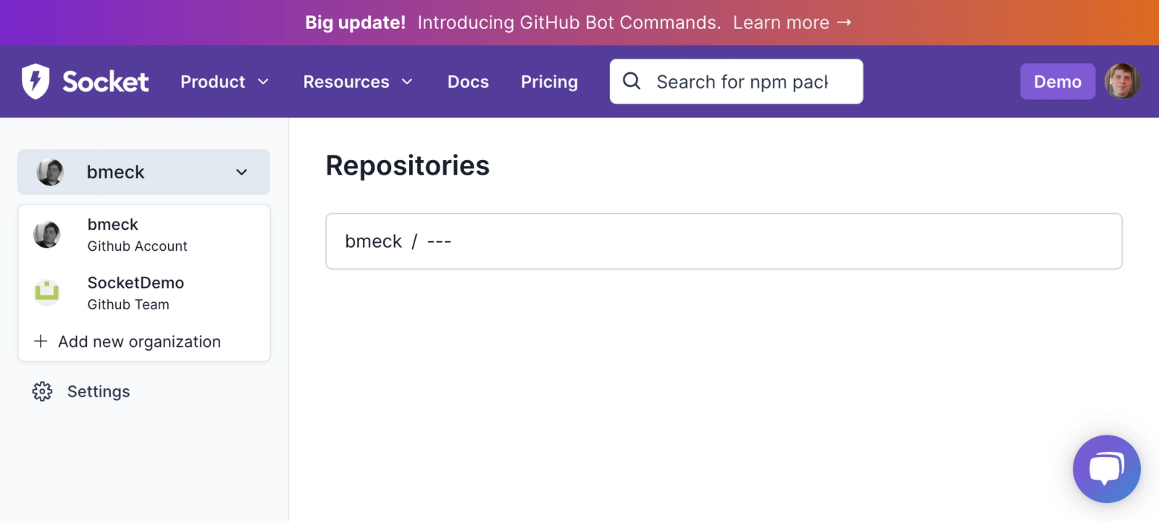
Task: Click the Demo button
Action: [x=1058, y=81]
